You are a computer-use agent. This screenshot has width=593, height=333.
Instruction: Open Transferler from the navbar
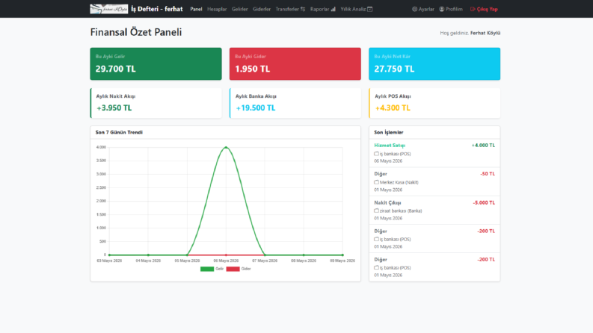(x=290, y=9)
